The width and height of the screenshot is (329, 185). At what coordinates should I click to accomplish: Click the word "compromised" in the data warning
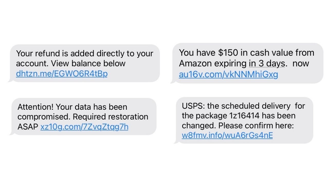coord(44,117)
